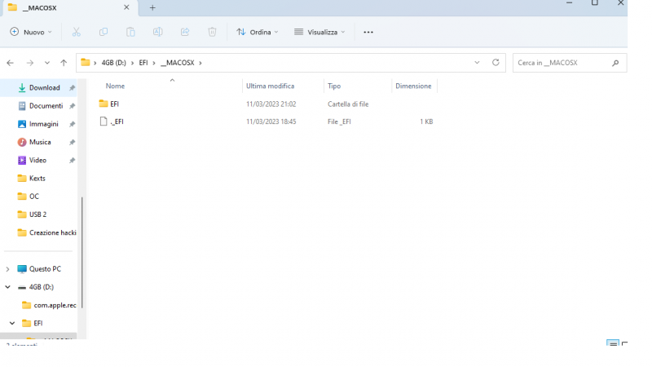Open the Ordina sort menu

point(257,32)
